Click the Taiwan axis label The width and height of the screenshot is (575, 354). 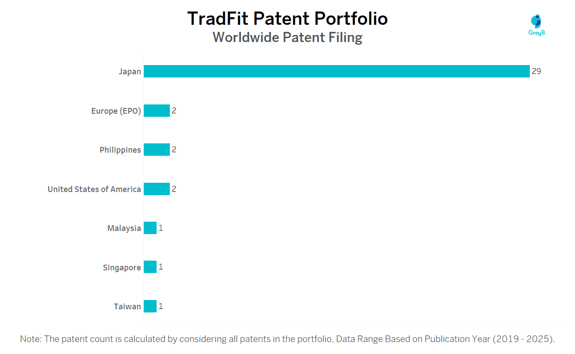(x=127, y=307)
